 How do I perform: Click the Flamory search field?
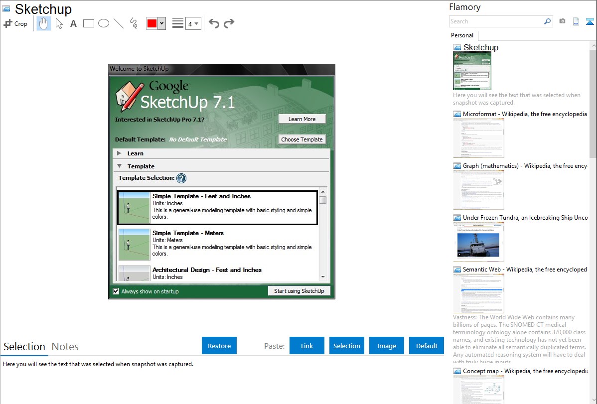click(x=496, y=21)
